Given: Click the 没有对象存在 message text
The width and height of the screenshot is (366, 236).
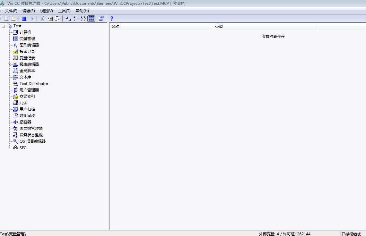Looking at the screenshot, I should 273,37.
